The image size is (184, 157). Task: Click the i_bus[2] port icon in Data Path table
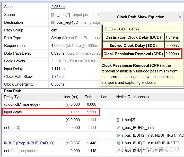pos(118,120)
